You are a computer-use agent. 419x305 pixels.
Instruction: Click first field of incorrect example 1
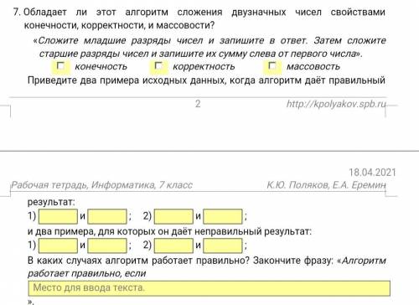(x=58, y=246)
